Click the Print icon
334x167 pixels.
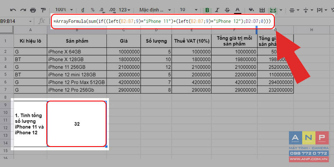pos(33,10)
